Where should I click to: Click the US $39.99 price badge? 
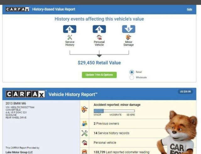tap(185, 91)
